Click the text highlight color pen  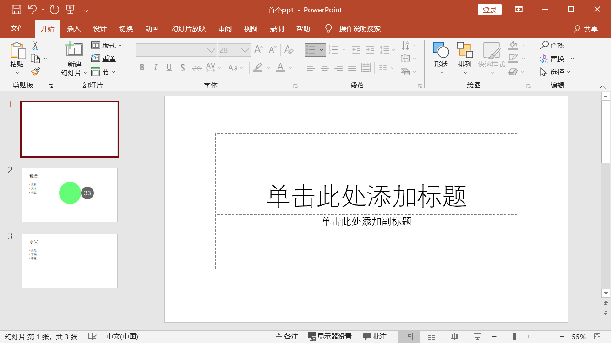(x=258, y=68)
